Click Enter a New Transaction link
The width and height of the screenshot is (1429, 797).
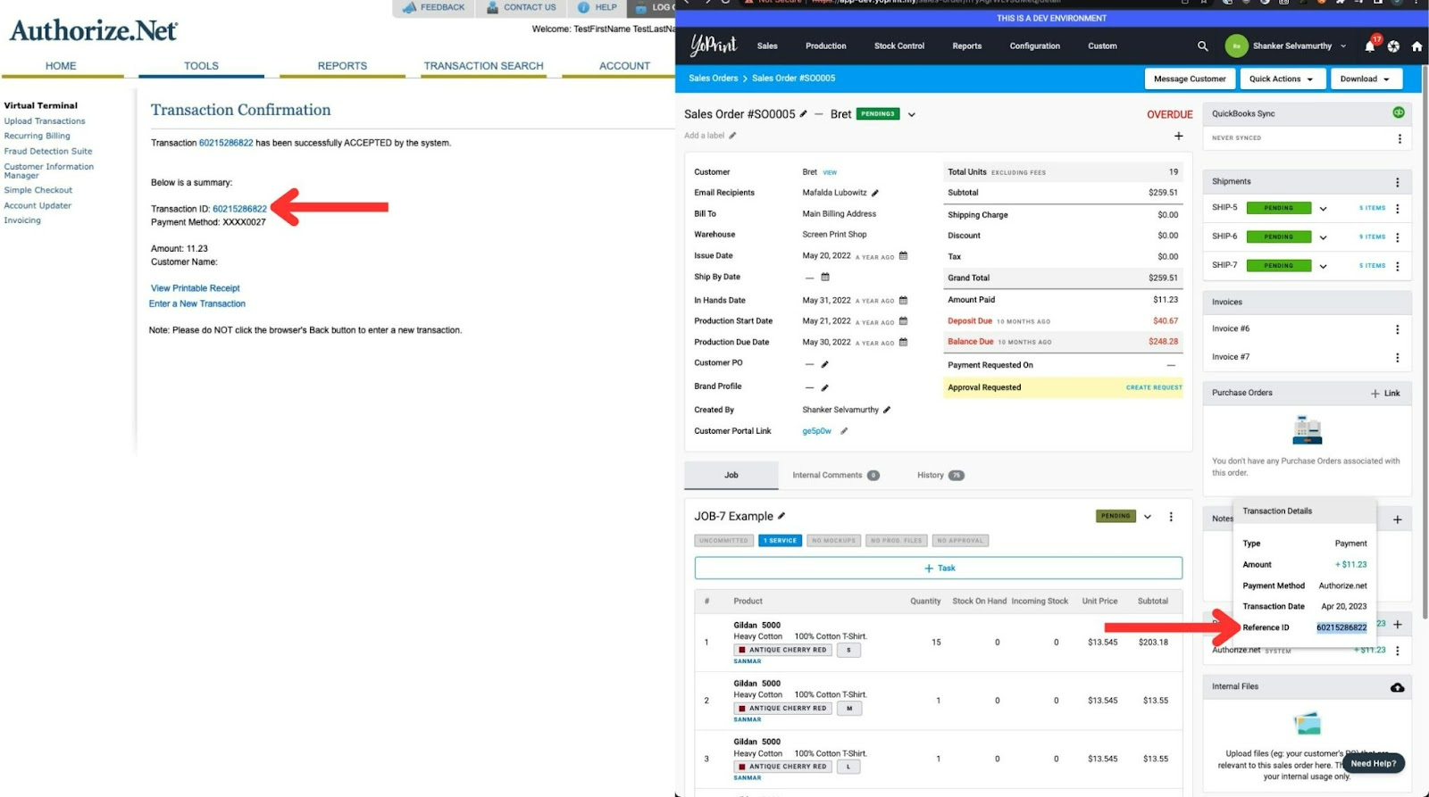pyautogui.click(x=197, y=304)
